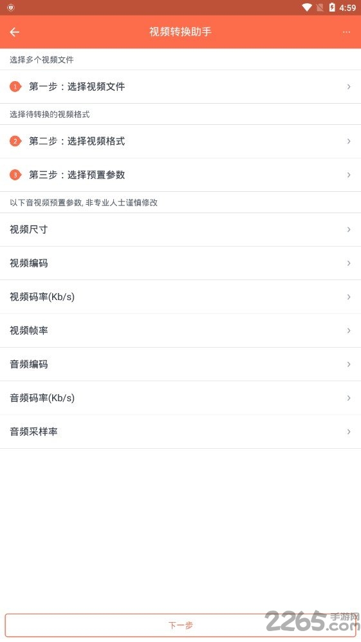This screenshot has height=642, width=361.
Task: Select 音频编码 setting
Action: pyautogui.click(x=180, y=364)
